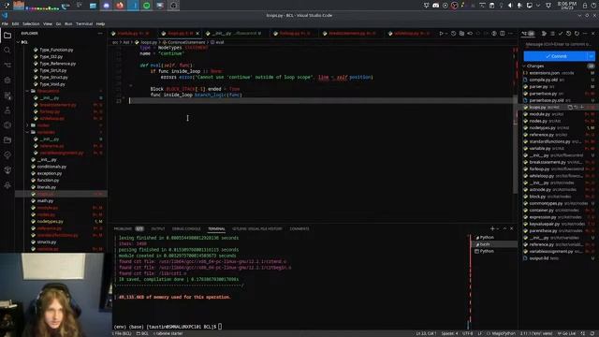Click the timeline history icon in editor toolbar
Image resolution: width=599 pixels, height=337 pixels.
[453, 34]
